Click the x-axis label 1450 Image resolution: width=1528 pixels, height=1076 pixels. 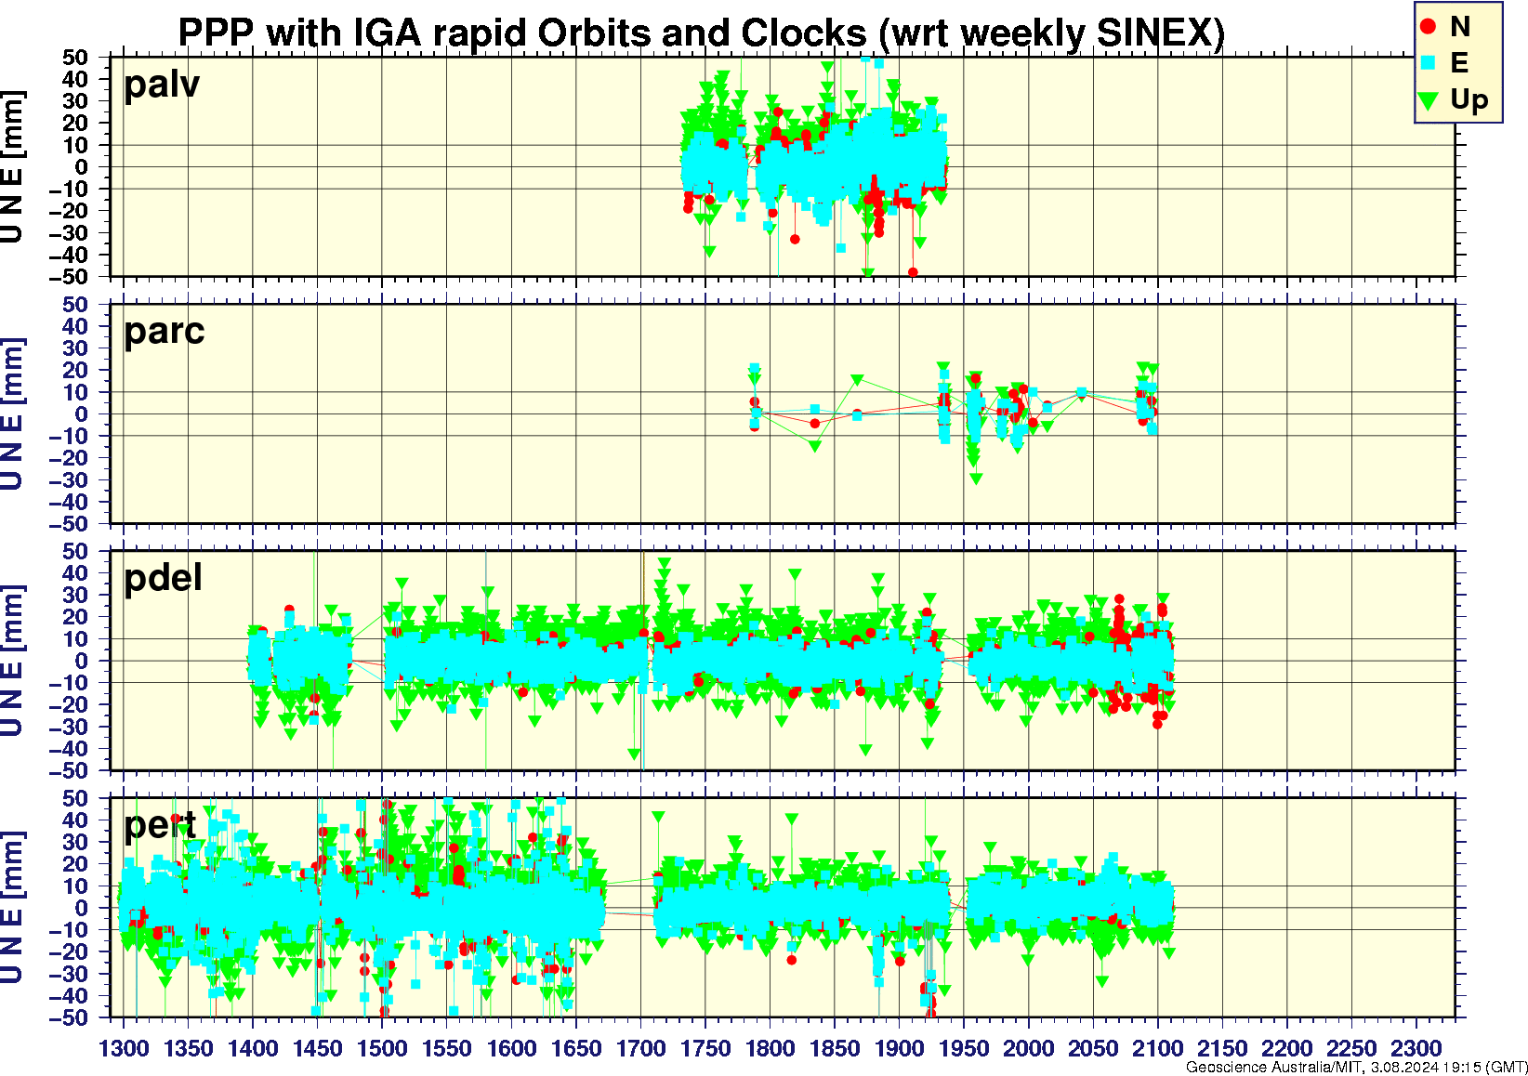(x=317, y=1048)
